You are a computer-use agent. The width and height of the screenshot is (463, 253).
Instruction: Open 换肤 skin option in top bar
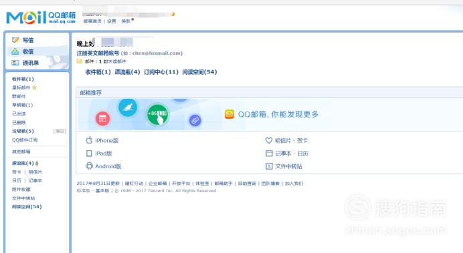126,21
